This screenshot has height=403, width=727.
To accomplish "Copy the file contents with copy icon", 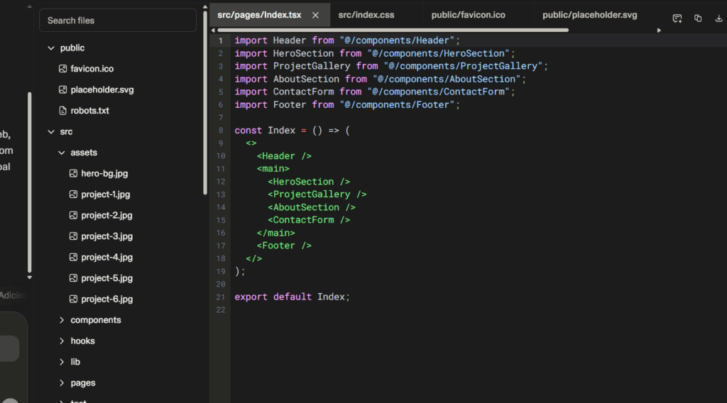I will 698,18.
